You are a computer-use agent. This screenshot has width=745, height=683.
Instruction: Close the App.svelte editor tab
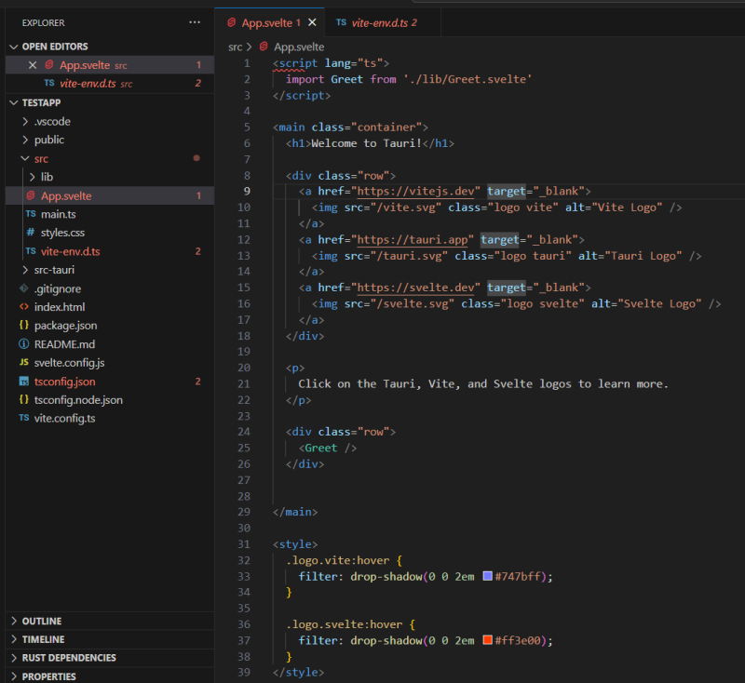point(312,22)
